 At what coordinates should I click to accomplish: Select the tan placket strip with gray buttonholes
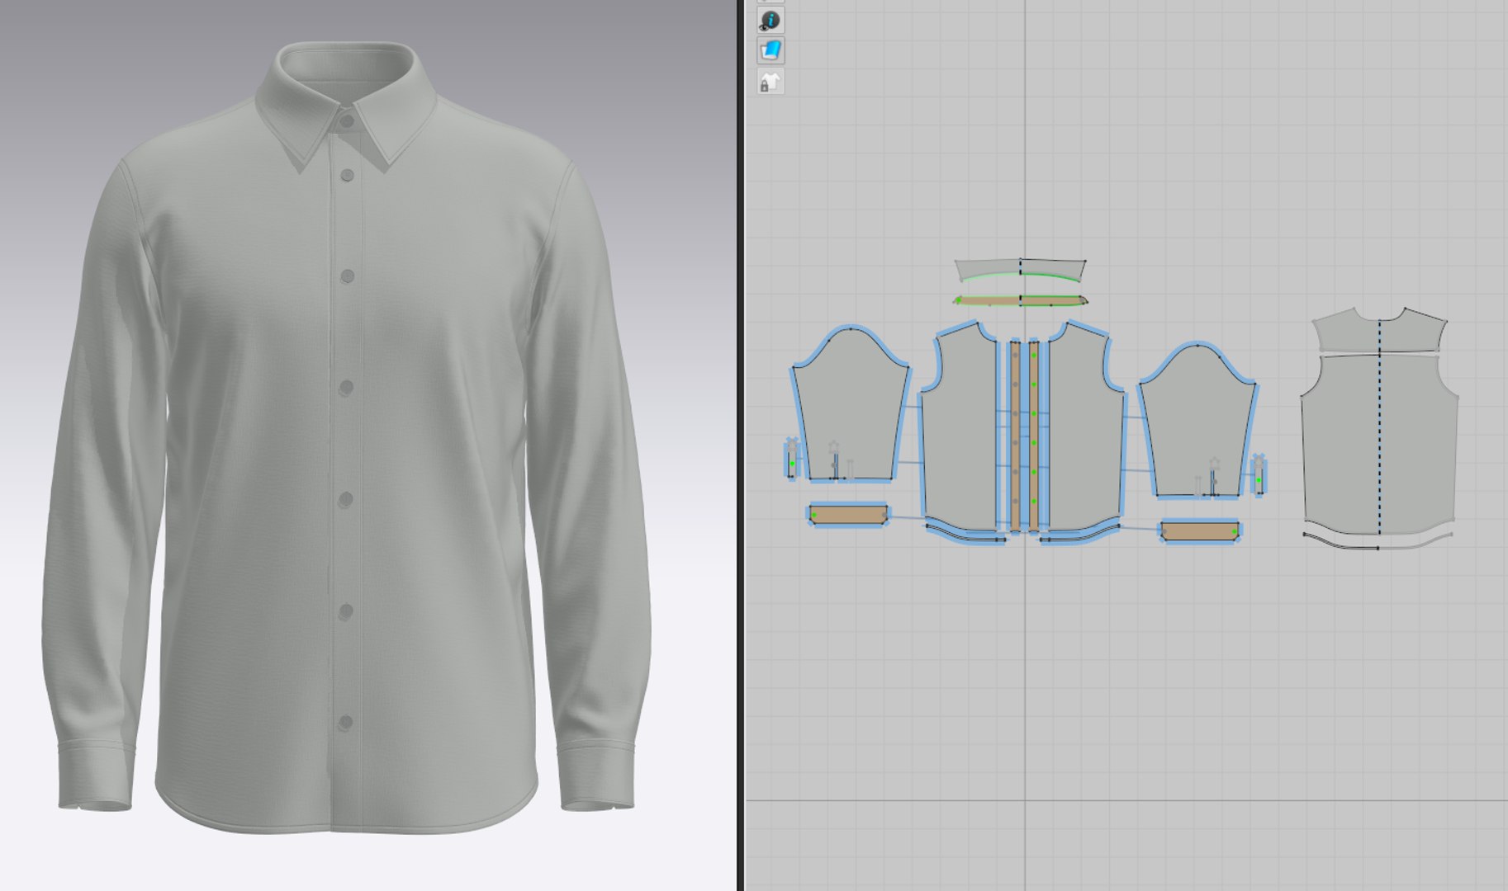click(x=1015, y=436)
